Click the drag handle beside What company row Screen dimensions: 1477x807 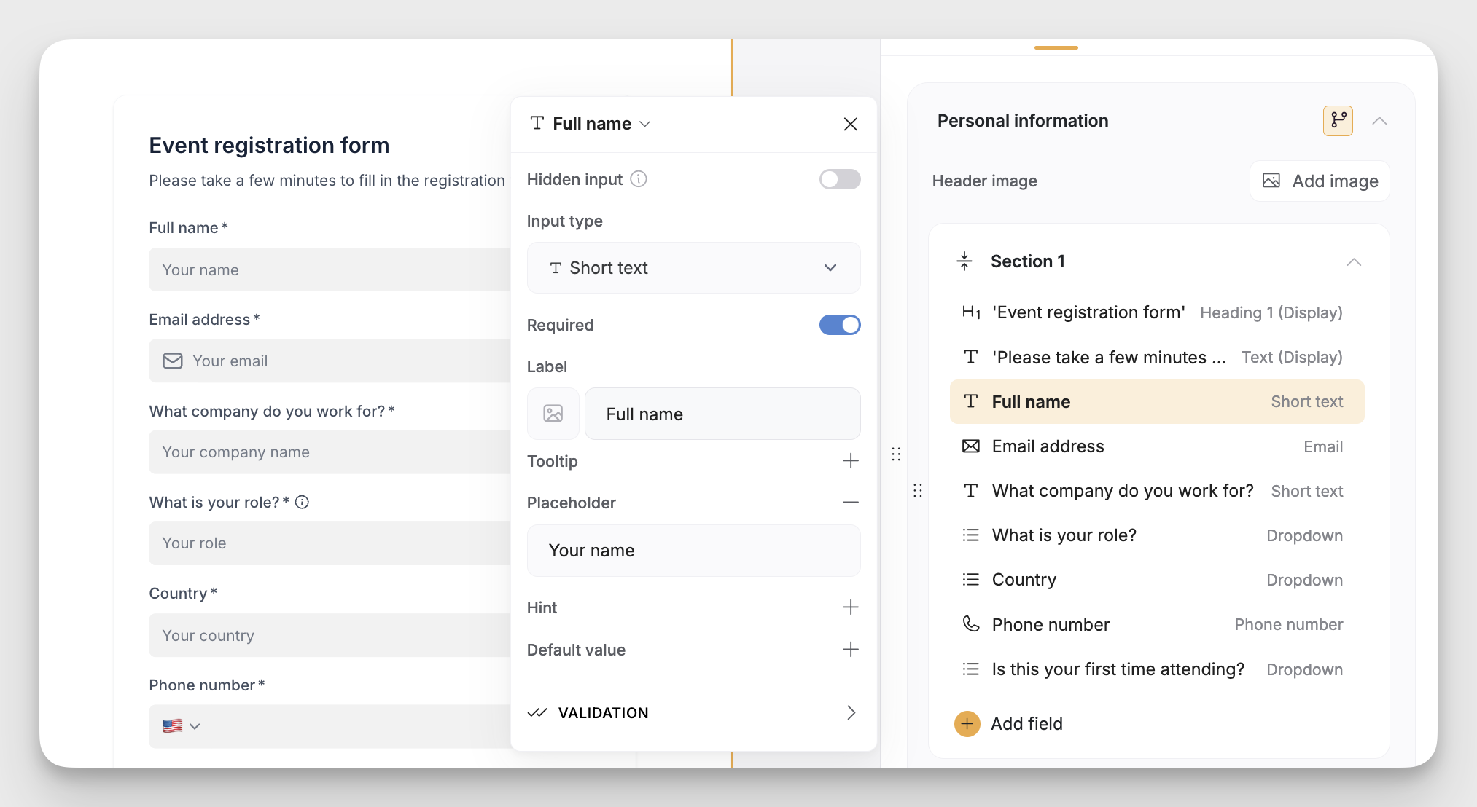918,490
